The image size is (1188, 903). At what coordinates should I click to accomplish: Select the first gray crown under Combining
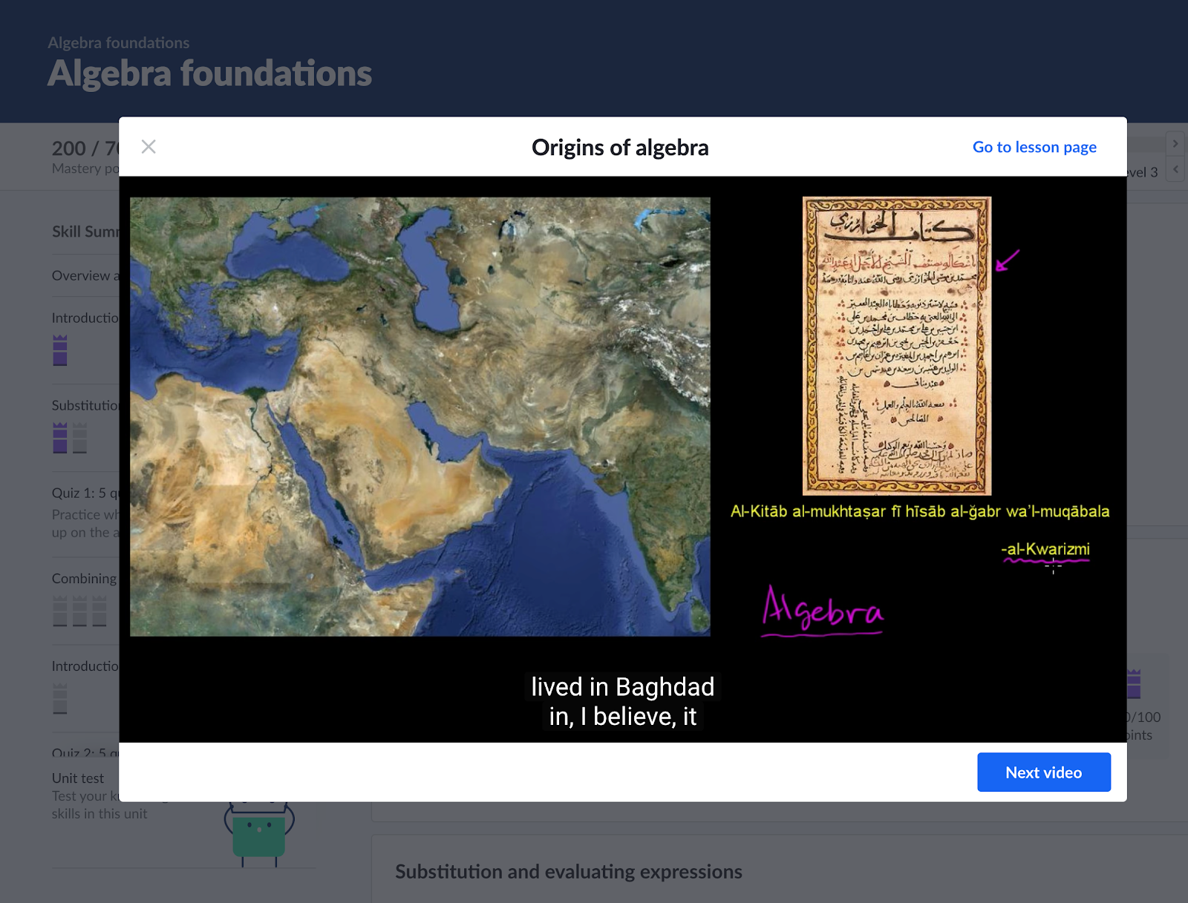point(60,611)
